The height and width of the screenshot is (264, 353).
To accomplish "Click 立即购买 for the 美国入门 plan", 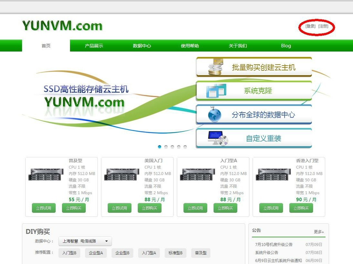I will 150,208.
